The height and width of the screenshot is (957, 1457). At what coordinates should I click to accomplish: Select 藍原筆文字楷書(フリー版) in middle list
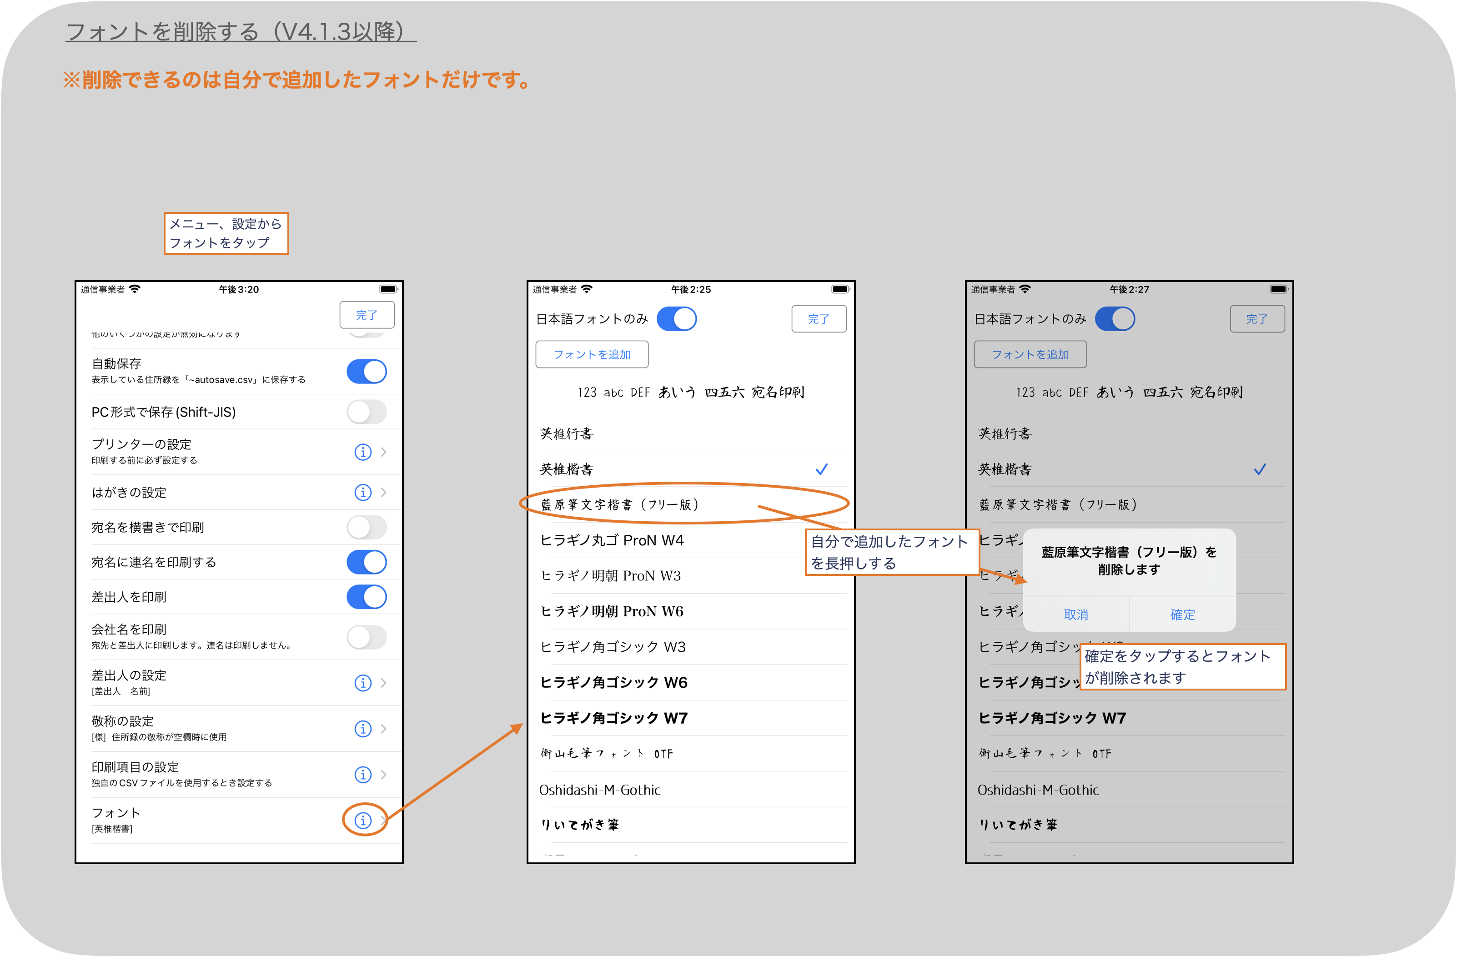pos(691,504)
